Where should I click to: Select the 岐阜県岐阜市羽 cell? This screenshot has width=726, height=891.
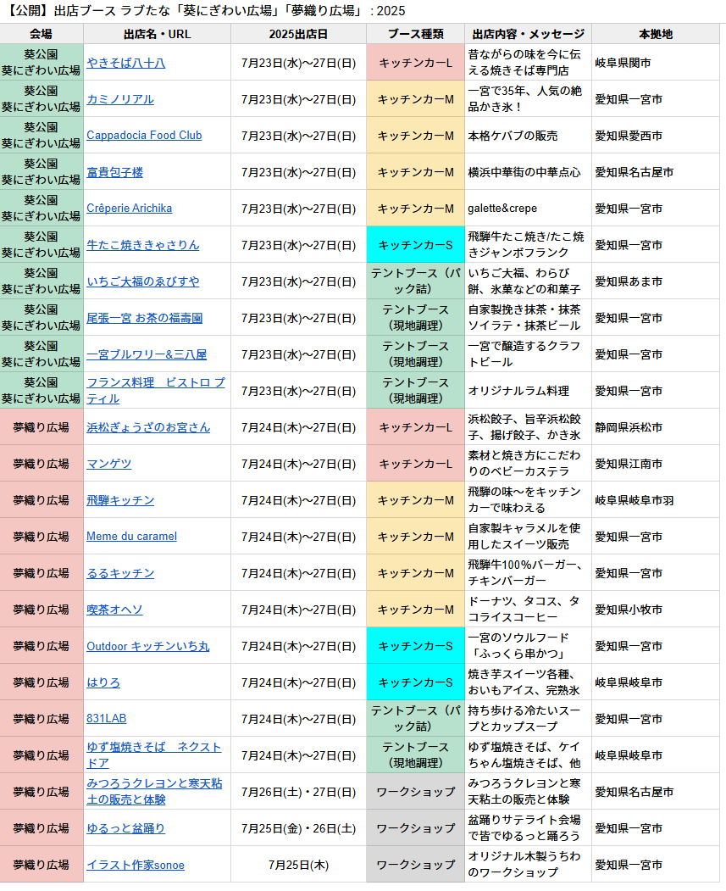(x=656, y=500)
